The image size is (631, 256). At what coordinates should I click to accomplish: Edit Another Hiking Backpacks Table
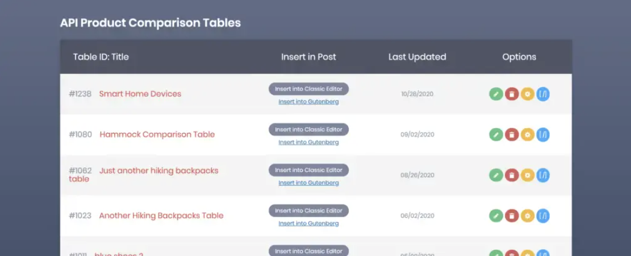click(496, 216)
